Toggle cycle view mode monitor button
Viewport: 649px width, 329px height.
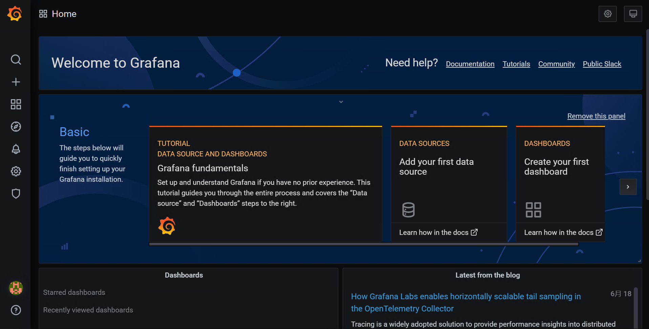pyautogui.click(x=633, y=14)
